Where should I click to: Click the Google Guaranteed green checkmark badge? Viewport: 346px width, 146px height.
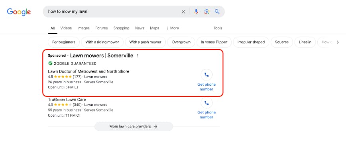(50, 63)
